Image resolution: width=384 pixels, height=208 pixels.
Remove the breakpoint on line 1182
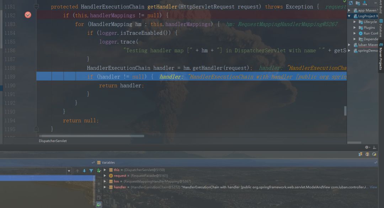coord(28,15)
